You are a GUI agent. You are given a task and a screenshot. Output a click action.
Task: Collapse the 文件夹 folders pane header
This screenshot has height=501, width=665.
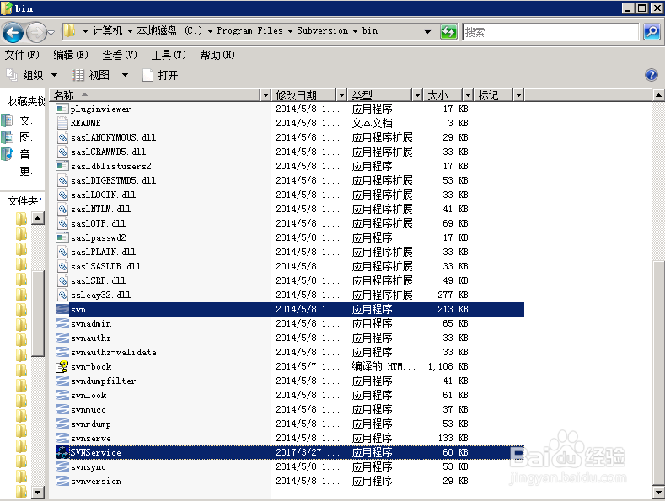(x=23, y=200)
